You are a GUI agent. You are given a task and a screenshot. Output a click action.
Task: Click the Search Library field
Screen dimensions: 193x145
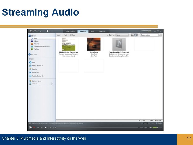pyautogui.click(x=149, y=35)
